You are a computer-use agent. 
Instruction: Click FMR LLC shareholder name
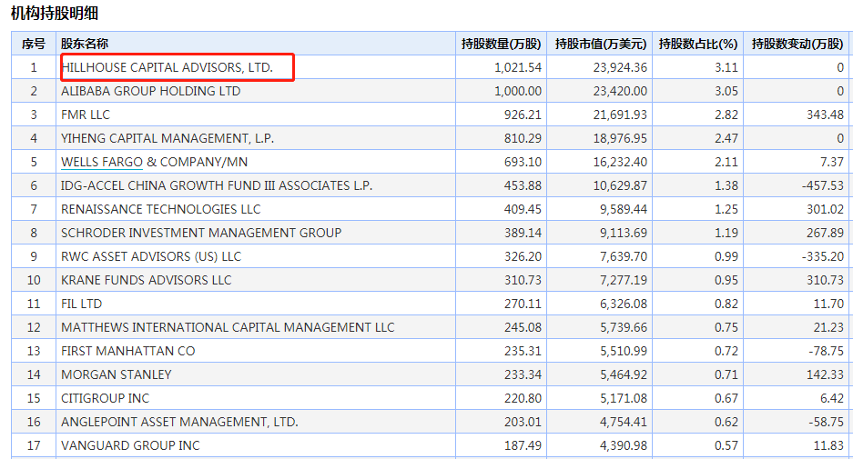pyautogui.click(x=86, y=115)
